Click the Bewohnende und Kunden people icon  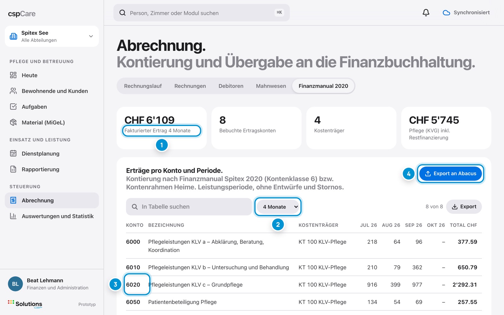(x=13, y=91)
